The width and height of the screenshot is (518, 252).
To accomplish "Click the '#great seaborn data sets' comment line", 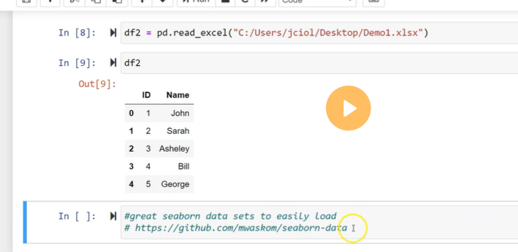I will point(230,216).
